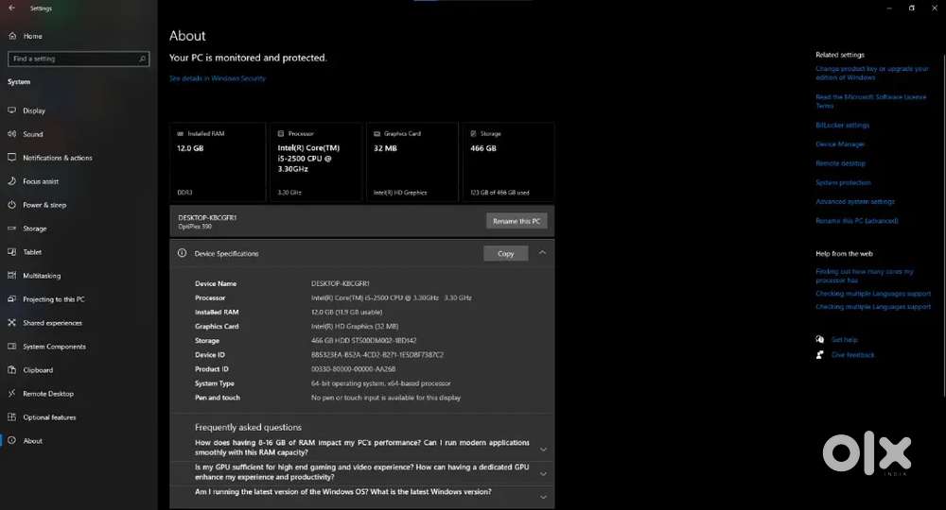Open Tablet settings via its icon
946x510 pixels.
click(x=11, y=251)
